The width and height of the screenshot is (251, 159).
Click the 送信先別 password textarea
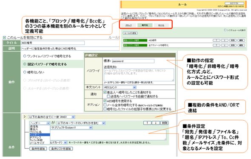[x=139, y=75]
